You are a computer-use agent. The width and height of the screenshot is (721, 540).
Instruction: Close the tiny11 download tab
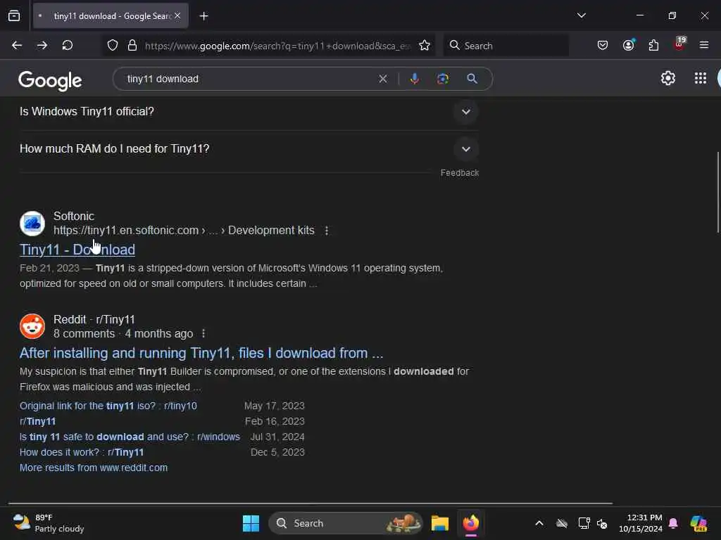177,16
